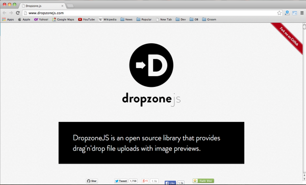The image size is (306, 185).
Task: Click the Google +1 button
Action: point(145,181)
